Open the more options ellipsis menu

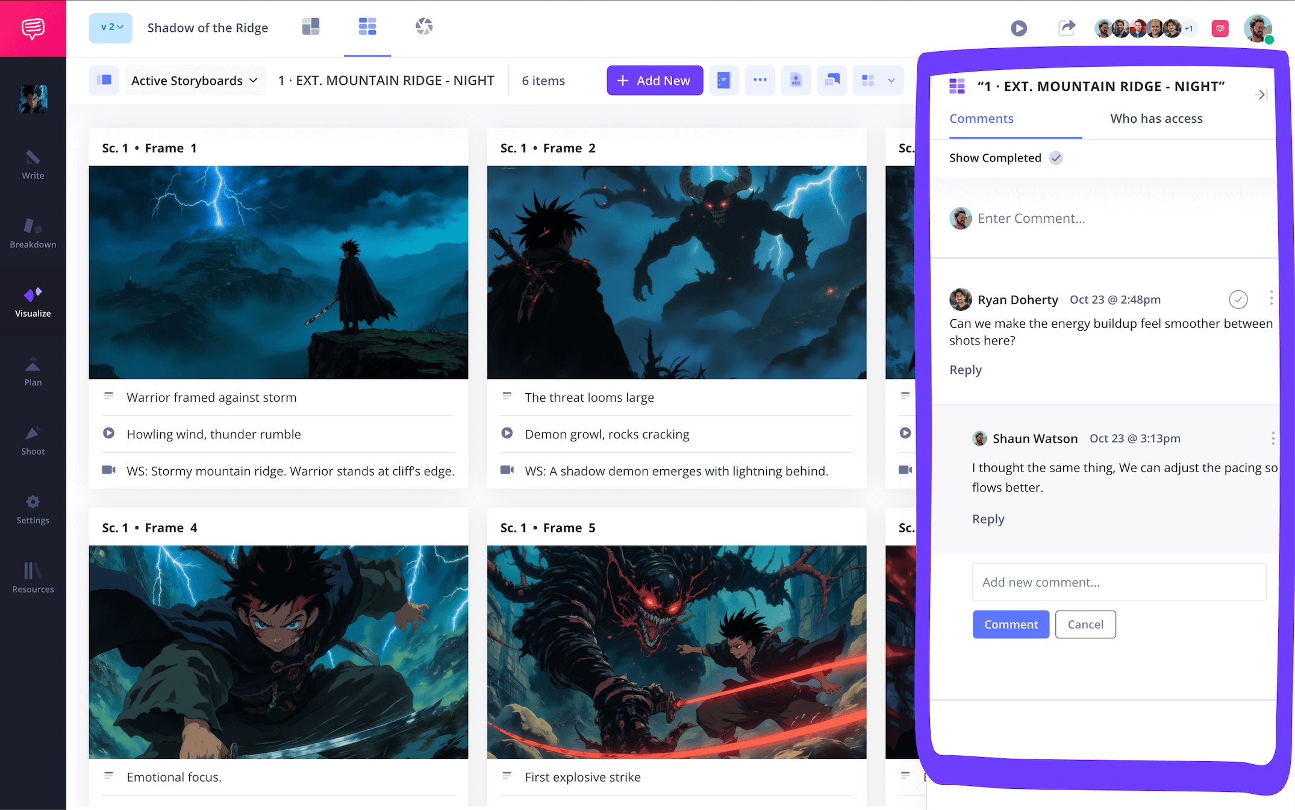[x=760, y=80]
